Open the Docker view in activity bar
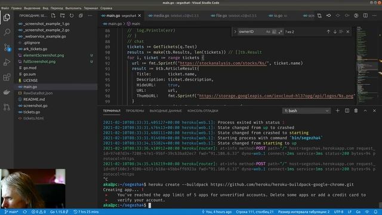 tap(7, 92)
